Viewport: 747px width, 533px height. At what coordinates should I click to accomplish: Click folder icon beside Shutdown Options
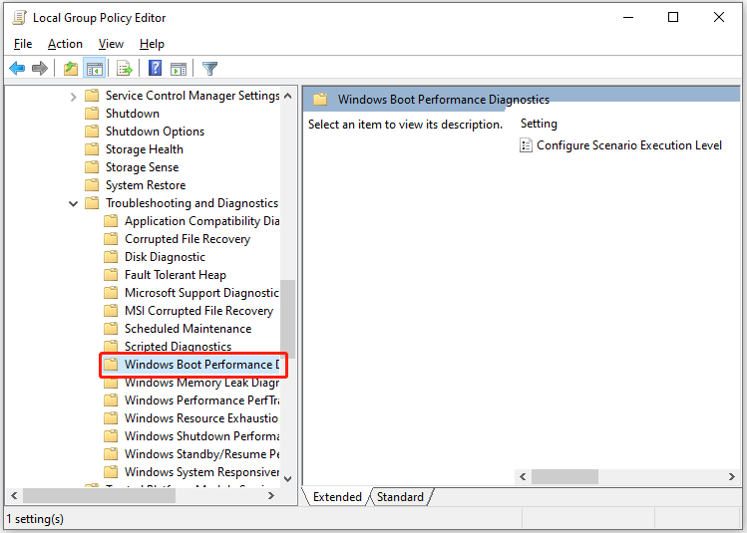coord(92,132)
